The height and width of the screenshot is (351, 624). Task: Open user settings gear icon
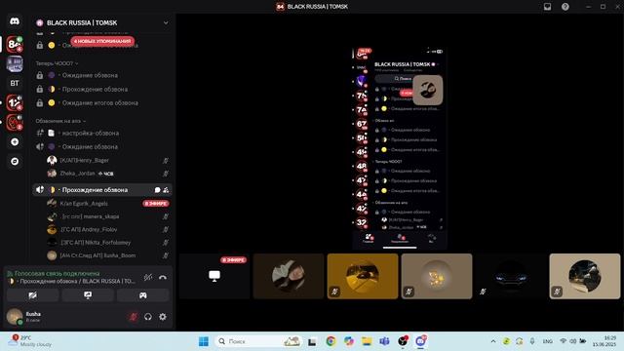coord(163,317)
